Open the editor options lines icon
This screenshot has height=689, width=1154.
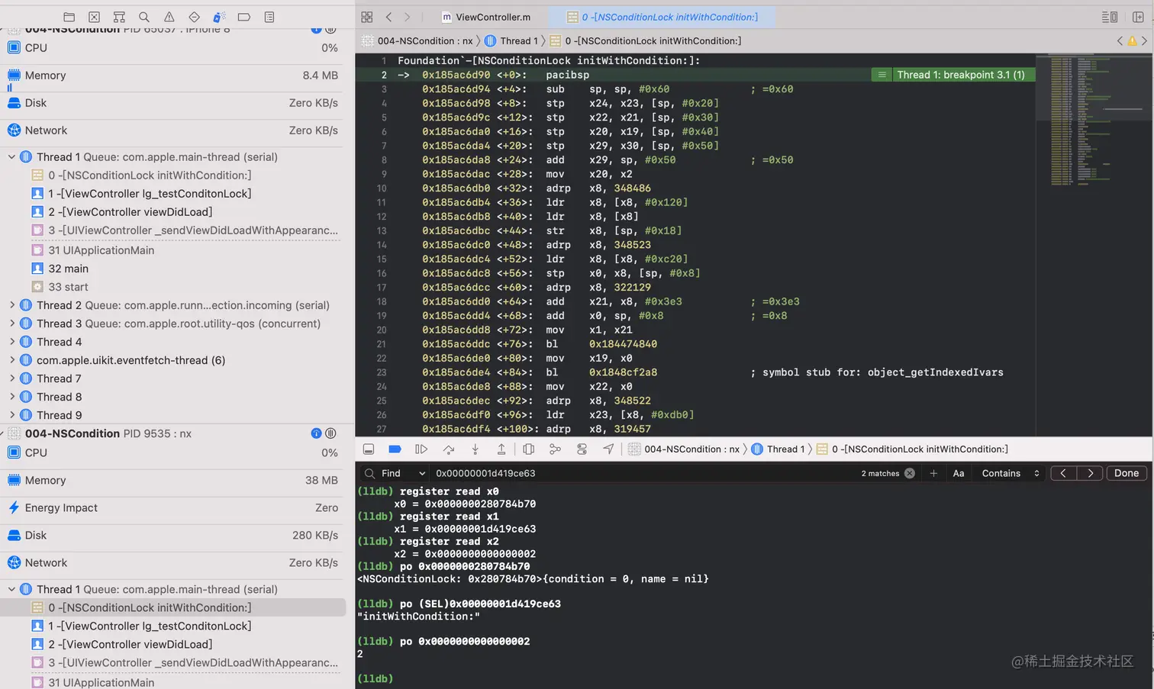pos(1110,17)
